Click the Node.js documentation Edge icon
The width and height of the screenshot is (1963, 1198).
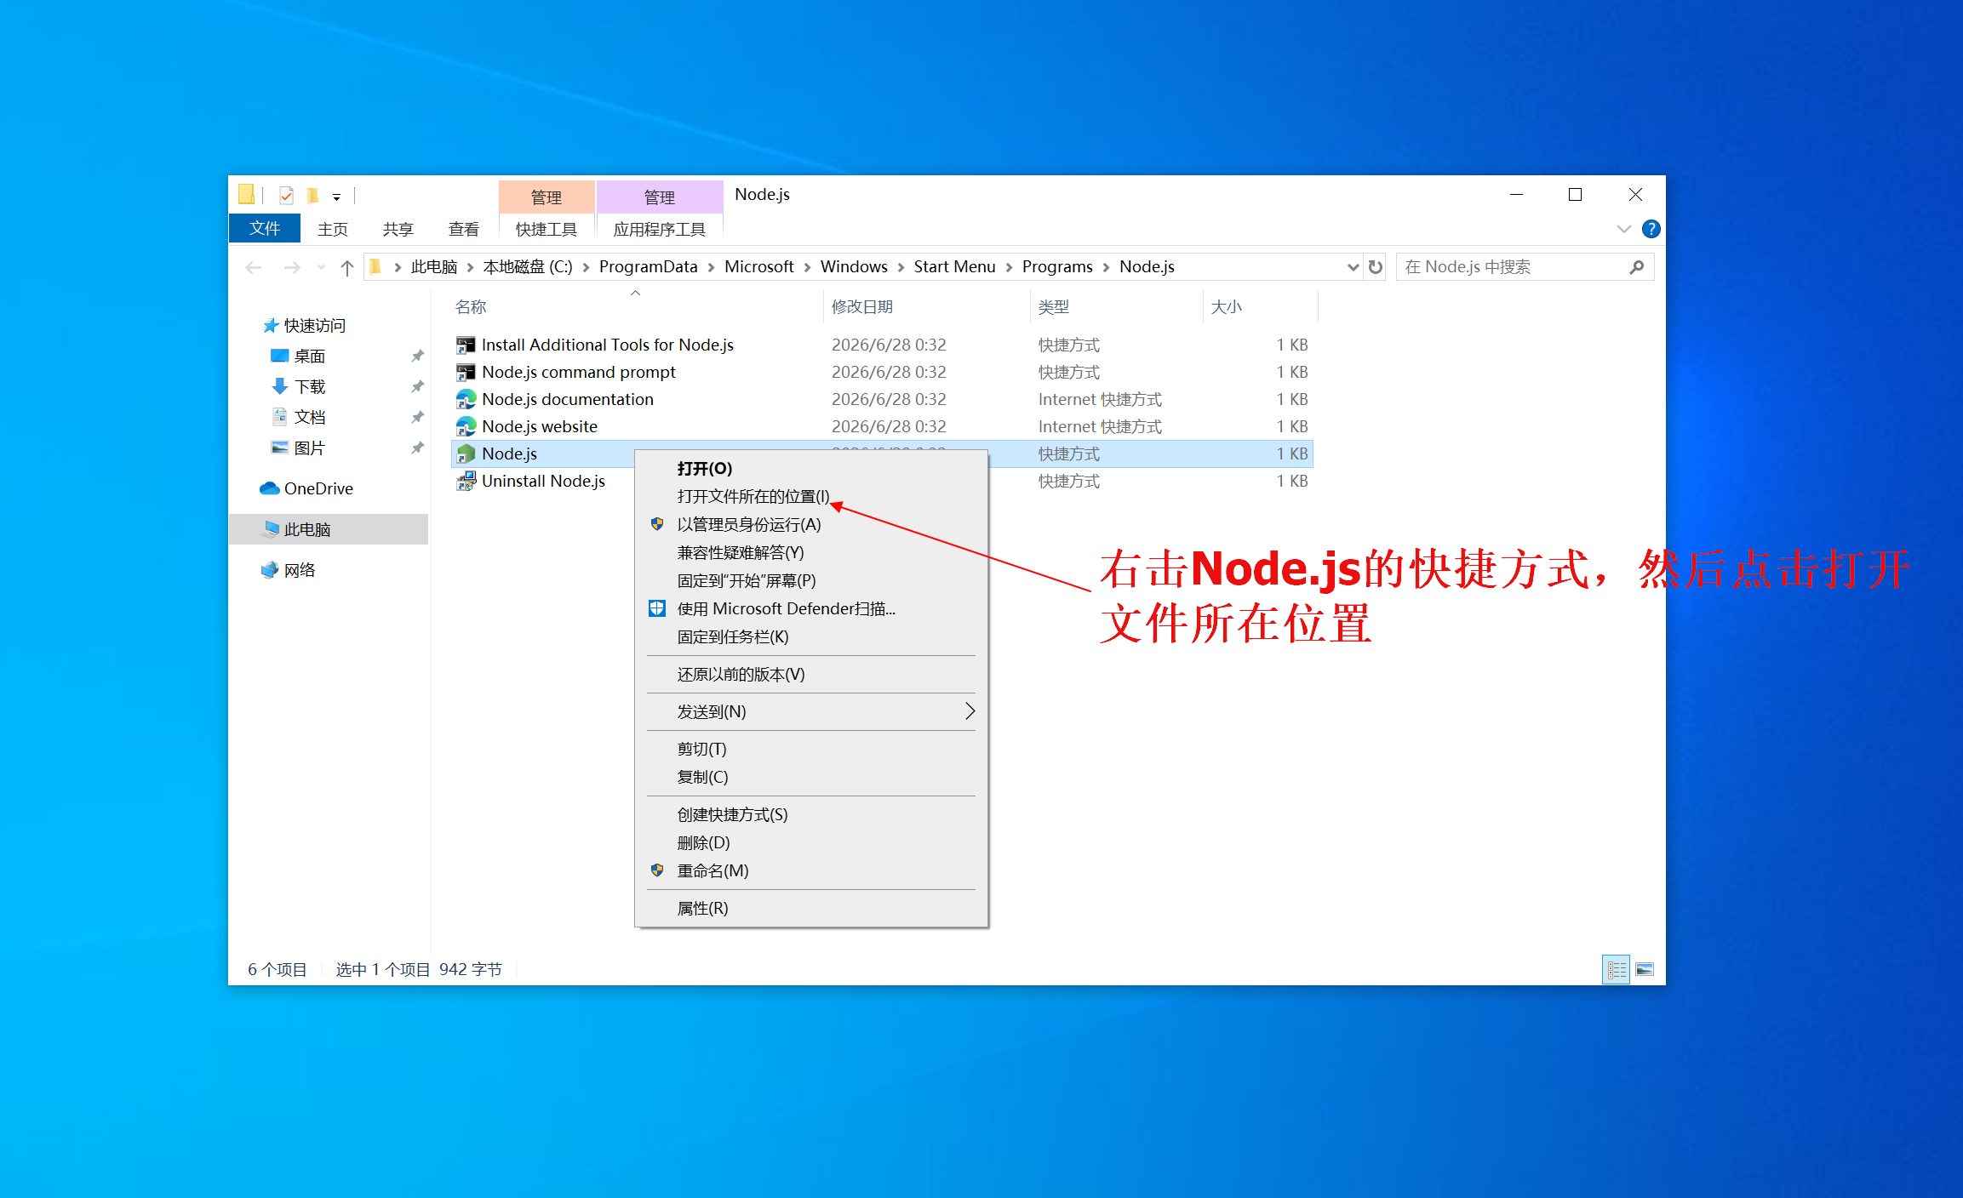coord(466,399)
